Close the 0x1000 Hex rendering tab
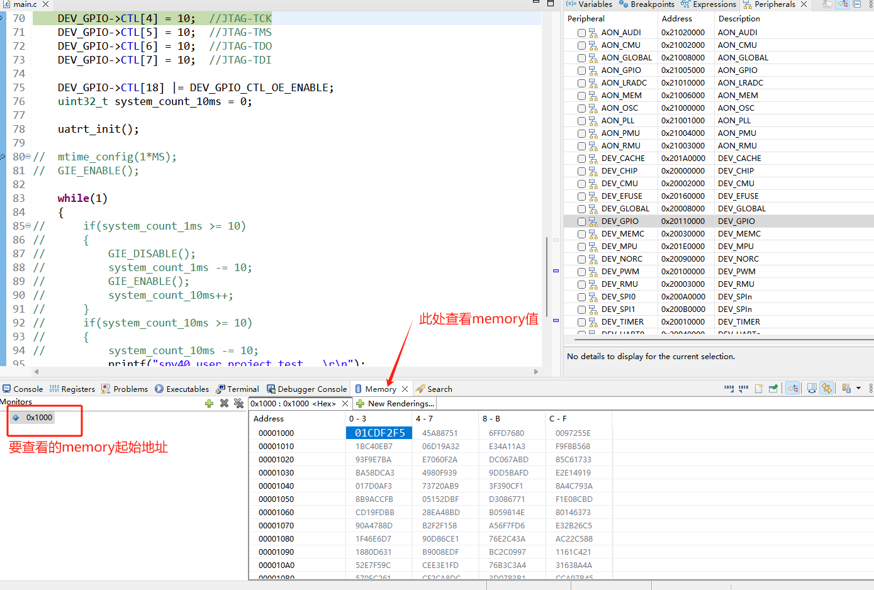The image size is (874, 590). tap(345, 404)
